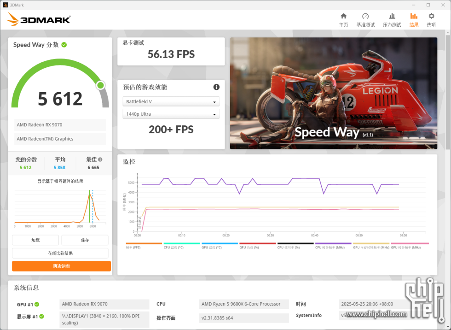Toggle the GPU 温度 blue legend

point(220,246)
